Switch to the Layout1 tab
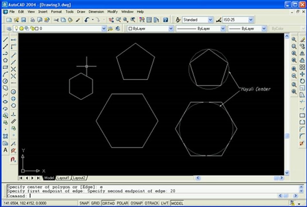This screenshot has height=207, width=307. click(x=63, y=178)
